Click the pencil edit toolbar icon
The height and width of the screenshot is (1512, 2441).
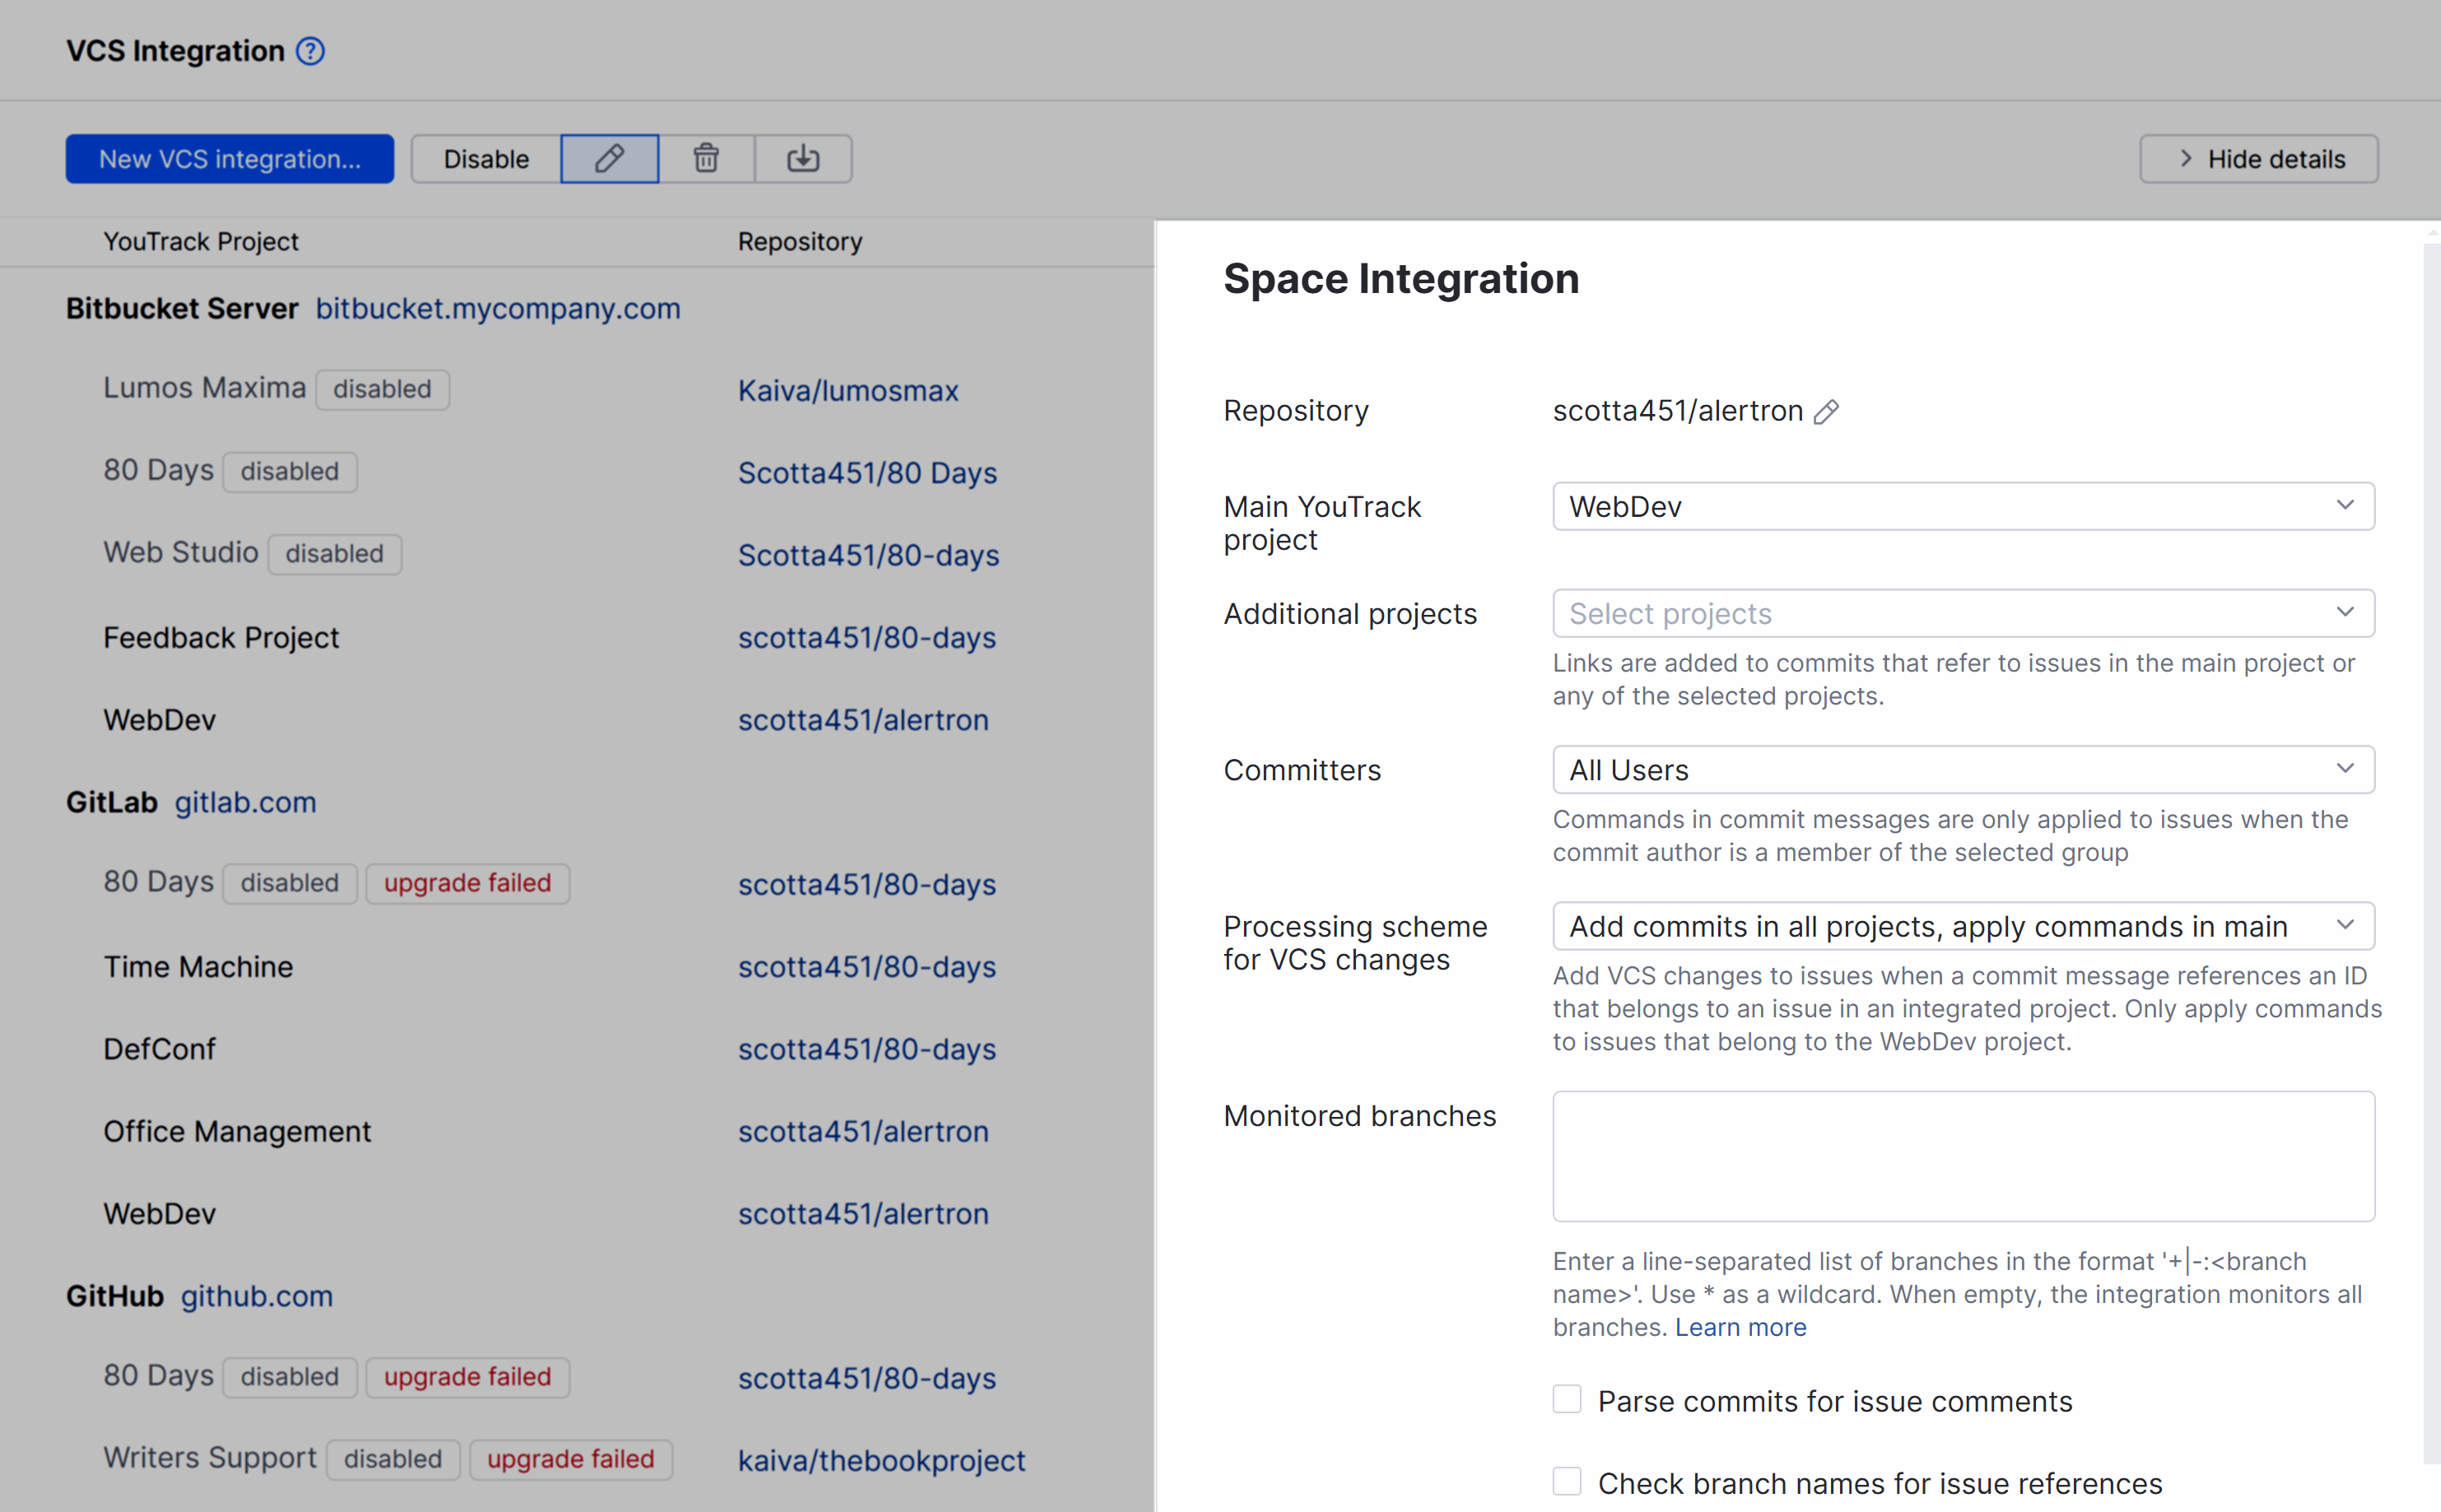click(x=609, y=159)
